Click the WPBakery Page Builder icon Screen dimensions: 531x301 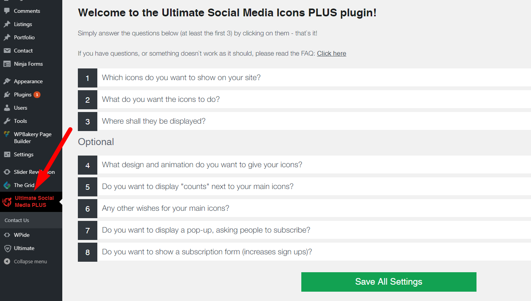click(x=7, y=134)
